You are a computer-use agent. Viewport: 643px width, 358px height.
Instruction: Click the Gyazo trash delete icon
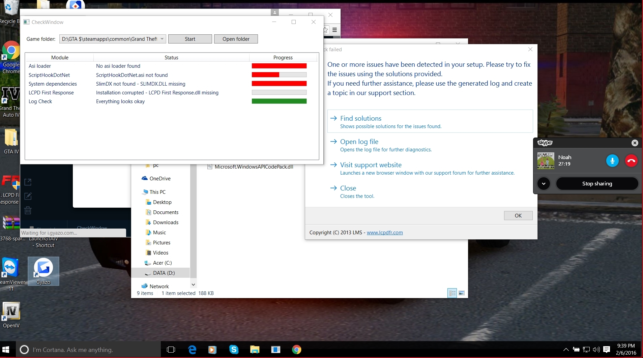28,210
